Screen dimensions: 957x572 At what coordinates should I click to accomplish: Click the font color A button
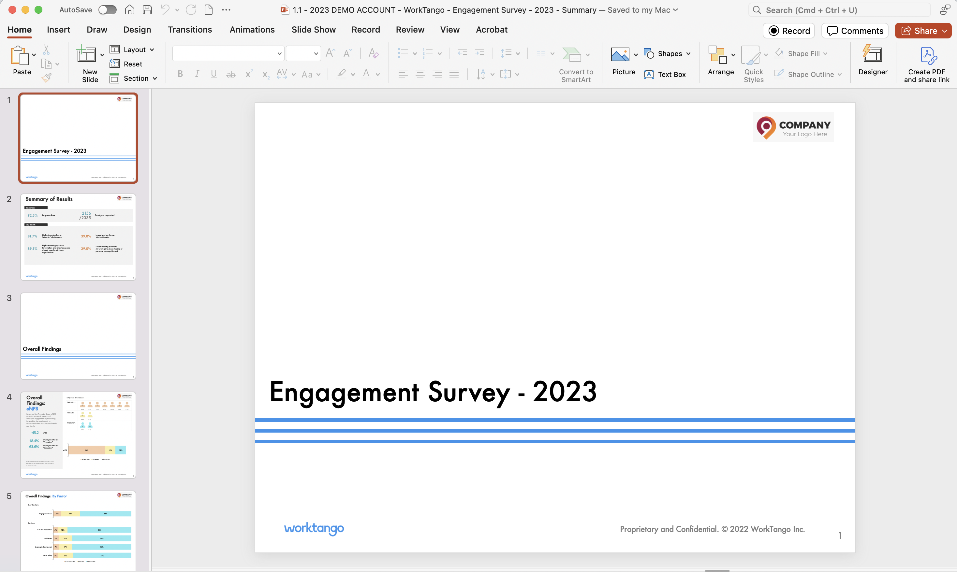coord(366,73)
